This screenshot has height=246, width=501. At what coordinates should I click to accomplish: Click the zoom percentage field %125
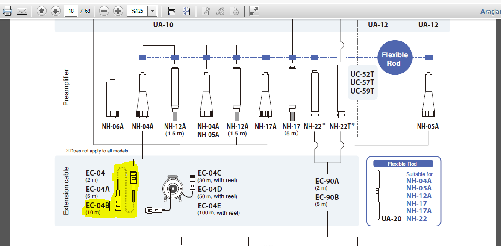tap(137, 11)
